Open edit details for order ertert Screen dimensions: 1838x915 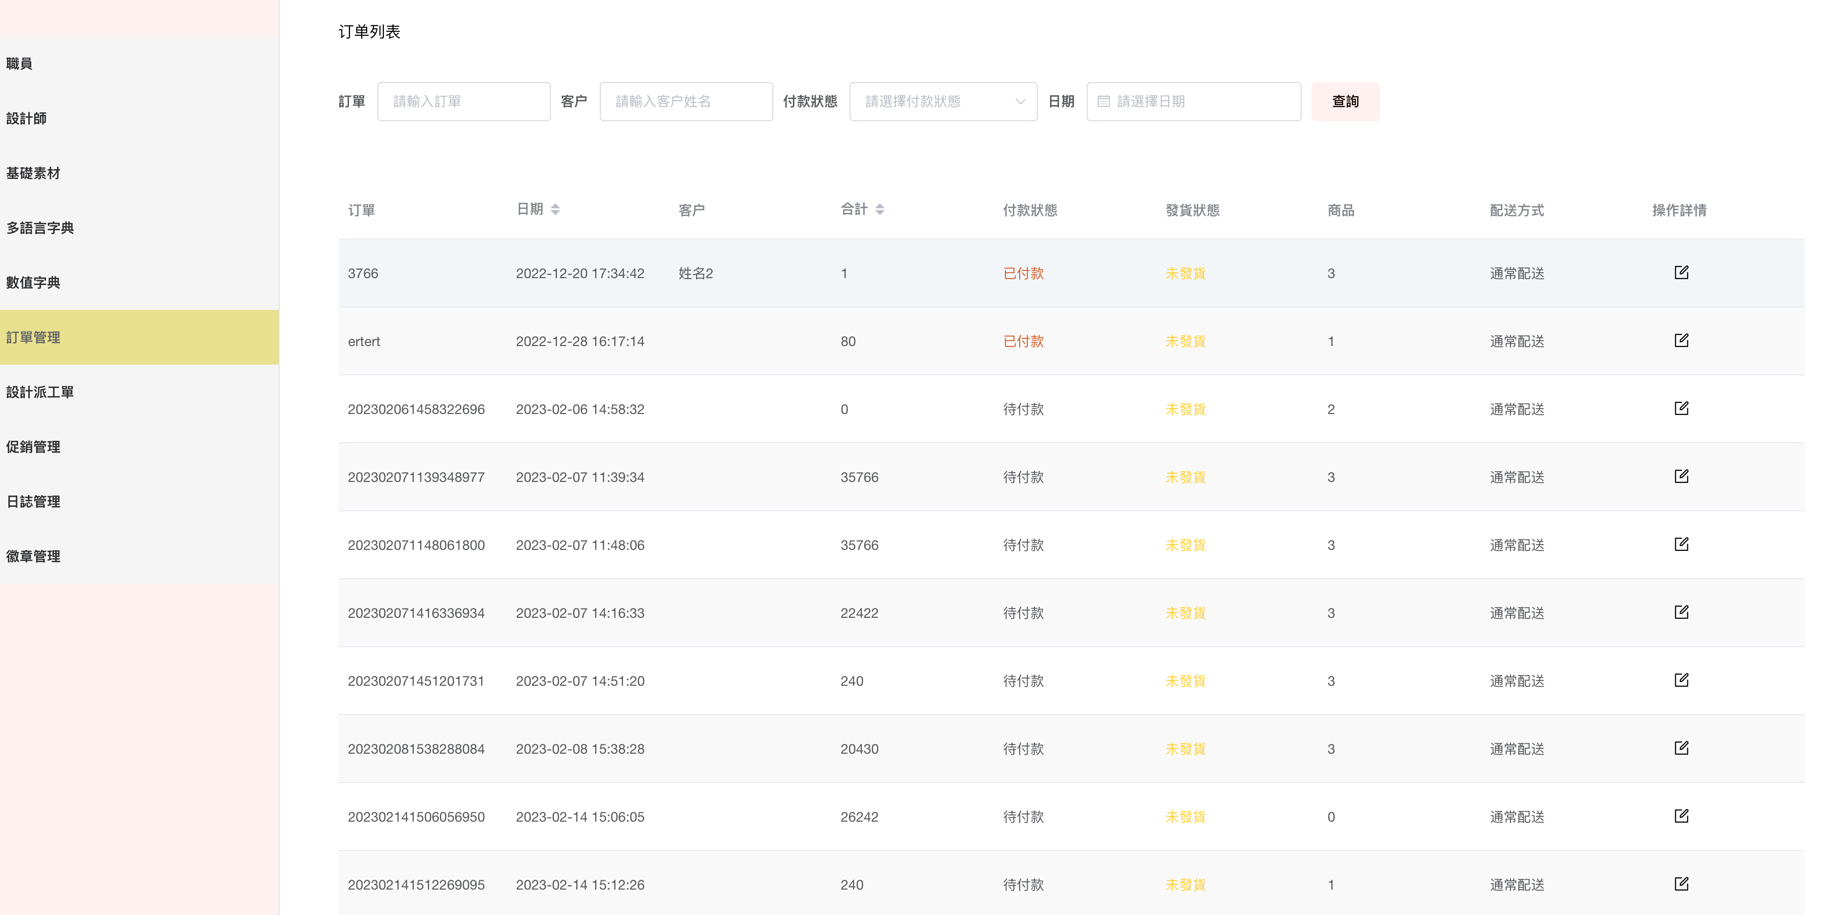point(1681,340)
